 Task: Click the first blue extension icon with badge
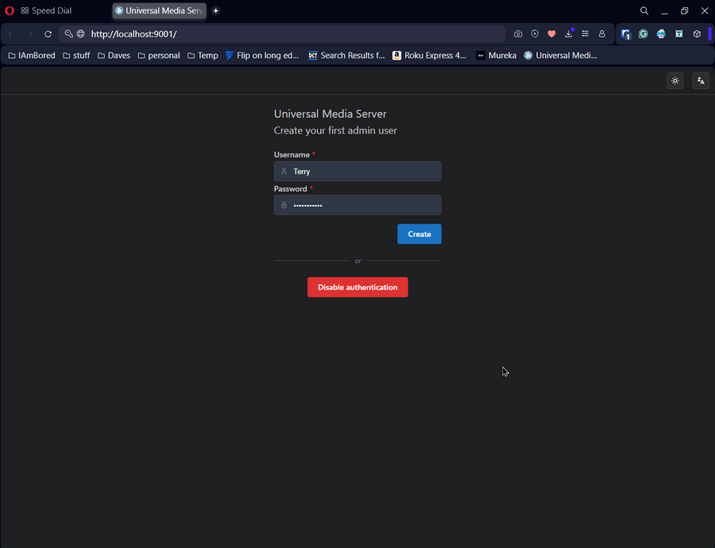[x=626, y=33]
